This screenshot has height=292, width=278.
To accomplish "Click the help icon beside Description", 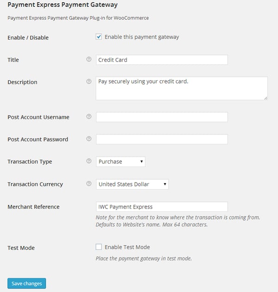I will point(89,82).
